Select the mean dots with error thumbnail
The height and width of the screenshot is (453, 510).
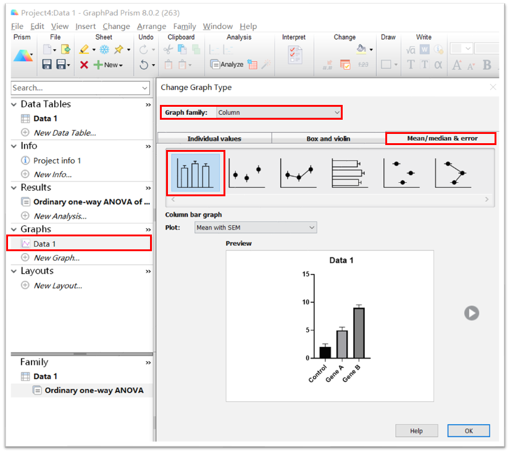(246, 173)
